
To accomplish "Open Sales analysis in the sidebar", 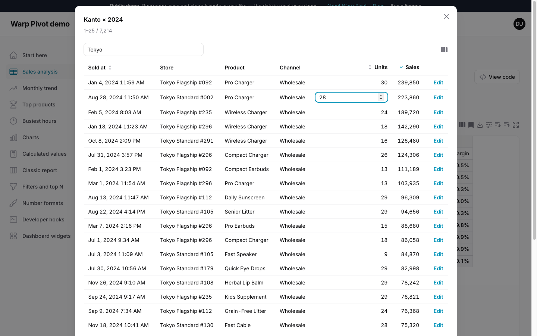I will pyautogui.click(x=40, y=72).
